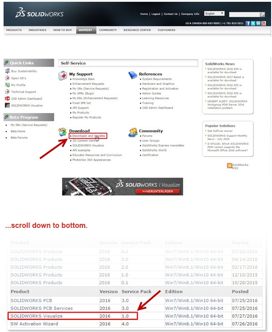This screenshot has width=272, height=332.
Task: Click into the header search field
Action: tap(244, 14)
